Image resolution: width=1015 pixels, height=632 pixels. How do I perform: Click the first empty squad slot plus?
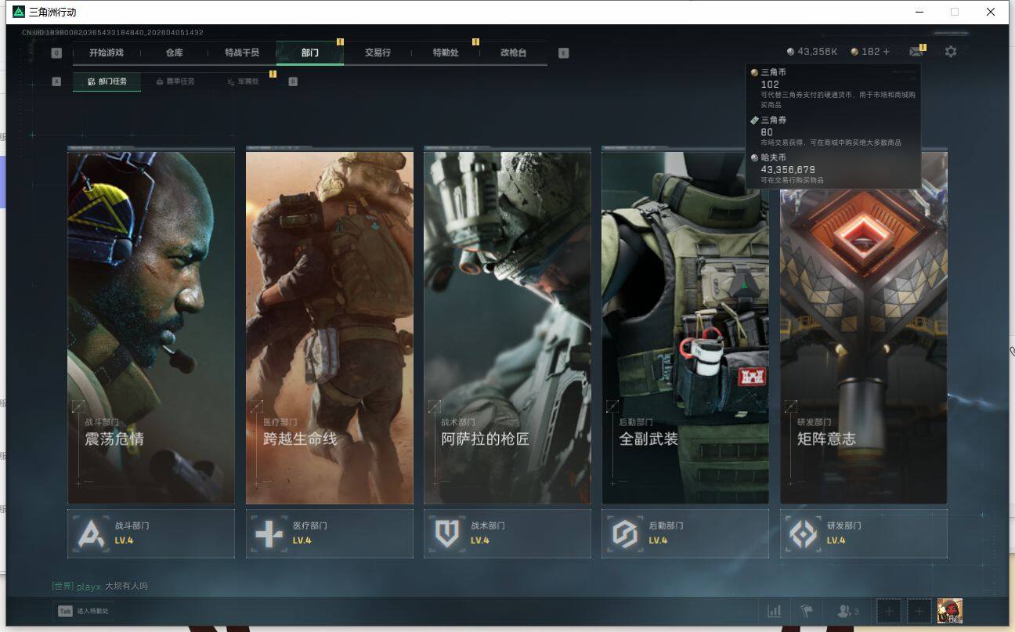coord(889,611)
